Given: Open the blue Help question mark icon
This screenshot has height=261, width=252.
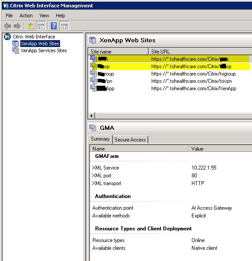Looking at the screenshot, I should coord(54,26).
